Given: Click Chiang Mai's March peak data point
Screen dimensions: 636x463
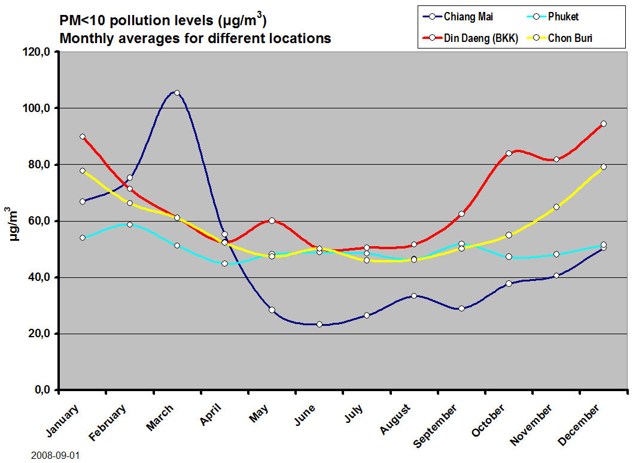Looking at the screenshot, I should (177, 93).
